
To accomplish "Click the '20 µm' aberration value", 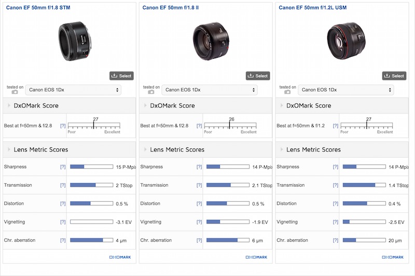I will coord(395,241).
